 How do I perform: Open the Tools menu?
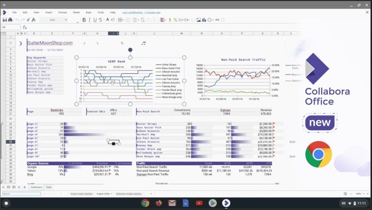coord(101,12)
